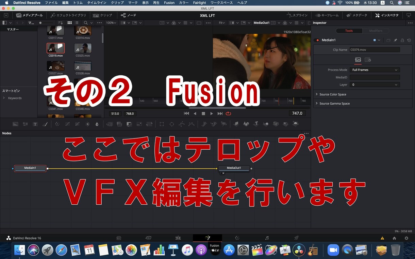Add a Transform node from toolbar

149,124
